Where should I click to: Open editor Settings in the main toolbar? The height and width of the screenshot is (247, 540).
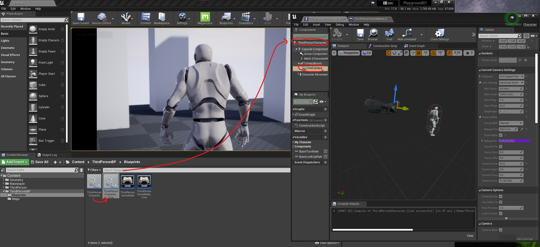point(182,19)
